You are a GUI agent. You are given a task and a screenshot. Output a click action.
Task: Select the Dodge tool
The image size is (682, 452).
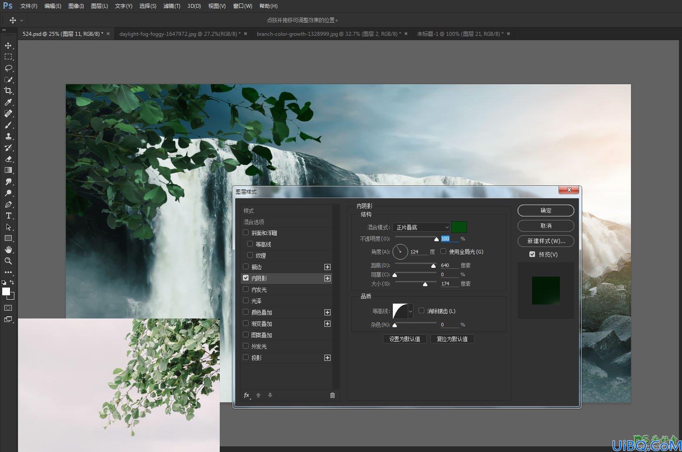(8, 193)
